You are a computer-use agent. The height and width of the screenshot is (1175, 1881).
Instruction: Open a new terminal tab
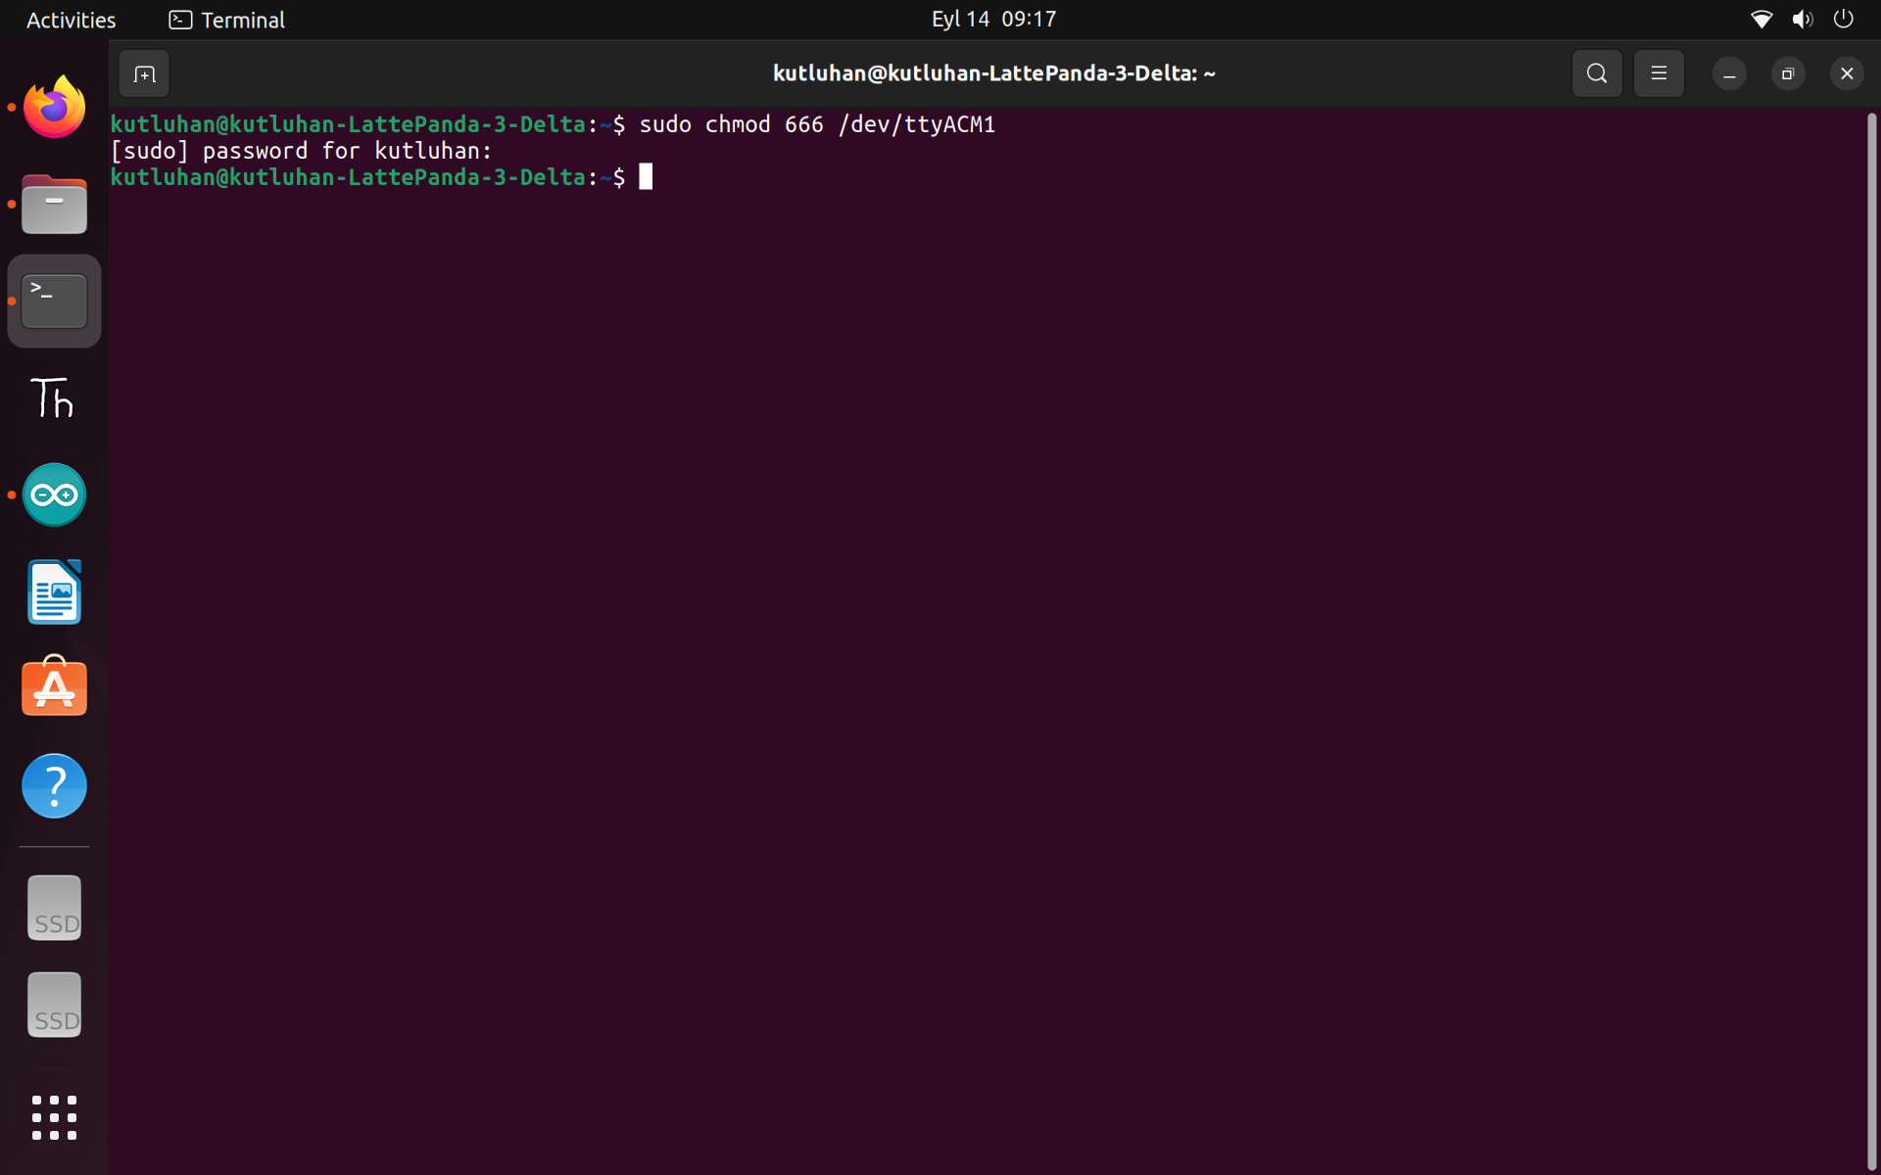pos(144,74)
